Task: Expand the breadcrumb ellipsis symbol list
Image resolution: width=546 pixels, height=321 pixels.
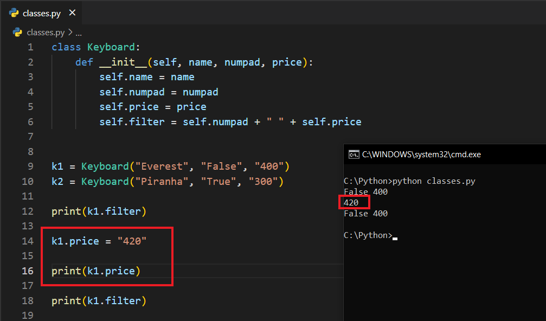Action: (79, 33)
